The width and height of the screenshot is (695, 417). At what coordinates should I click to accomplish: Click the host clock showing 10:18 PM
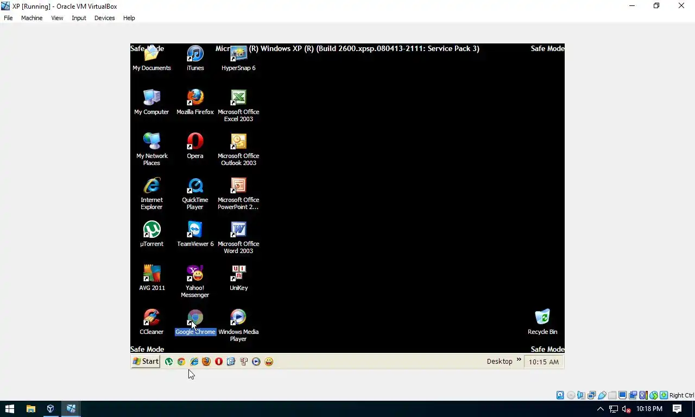pyautogui.click(x=649, y=409)
